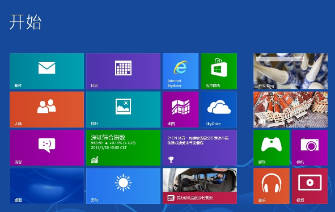
Task: Open the Games tile (游戏)
Action: (x=272, y=148)
